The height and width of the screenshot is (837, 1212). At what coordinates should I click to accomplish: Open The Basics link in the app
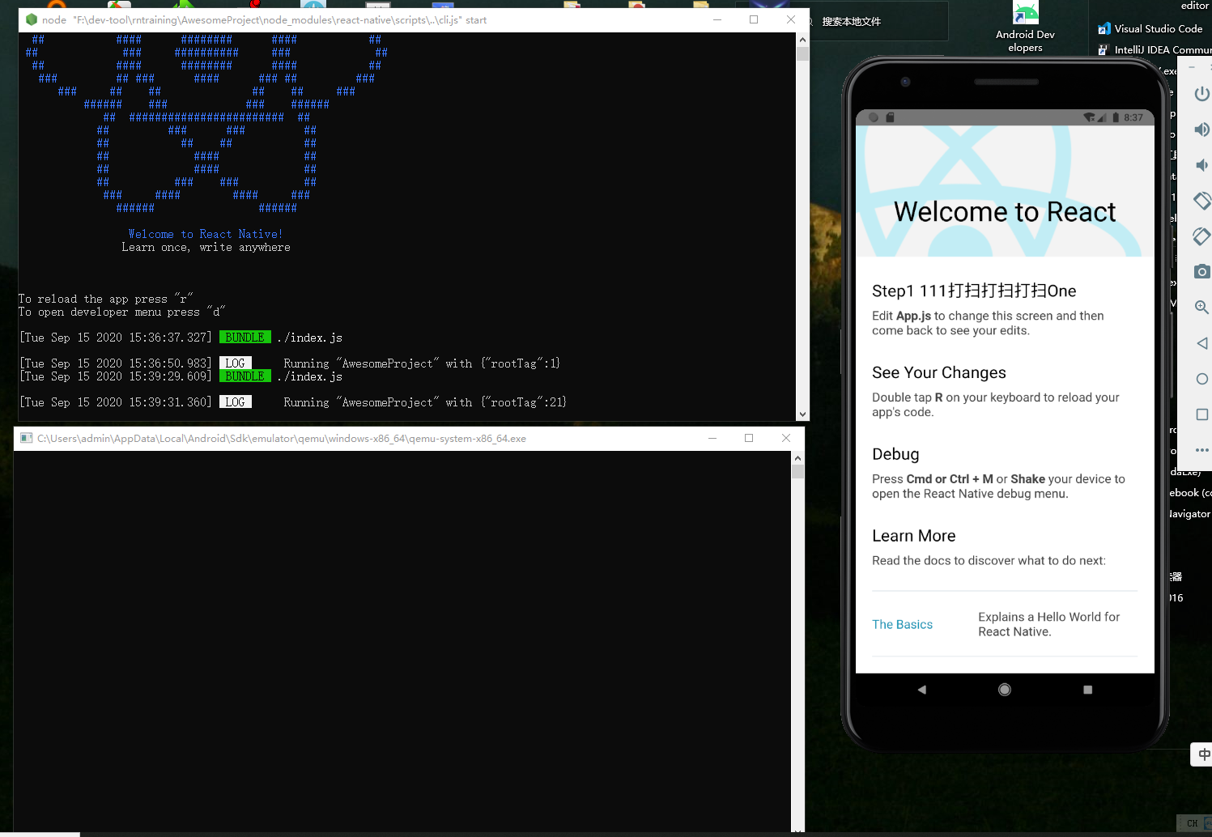click(902, 624)
